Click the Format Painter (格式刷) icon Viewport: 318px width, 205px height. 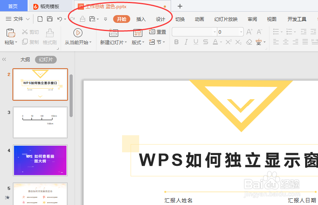50,33
